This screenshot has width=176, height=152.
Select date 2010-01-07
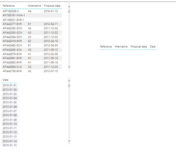point(10,111)
